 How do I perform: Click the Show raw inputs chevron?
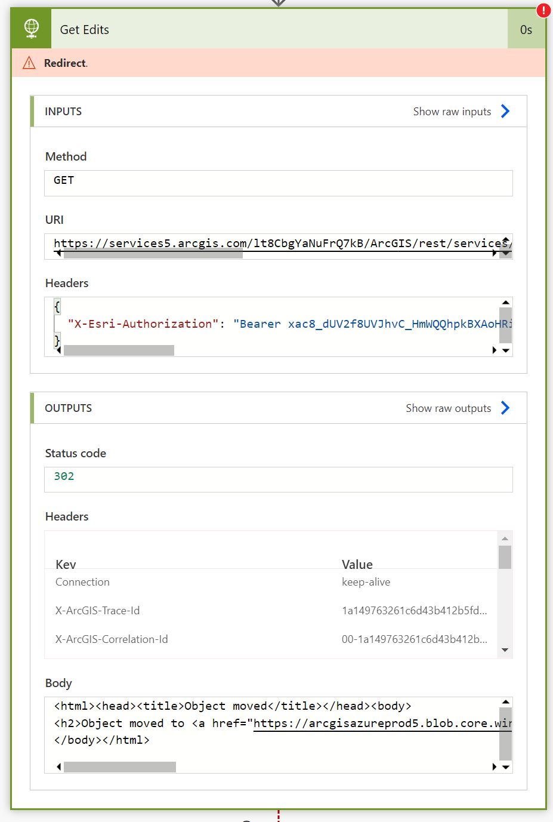pos(505,111)
